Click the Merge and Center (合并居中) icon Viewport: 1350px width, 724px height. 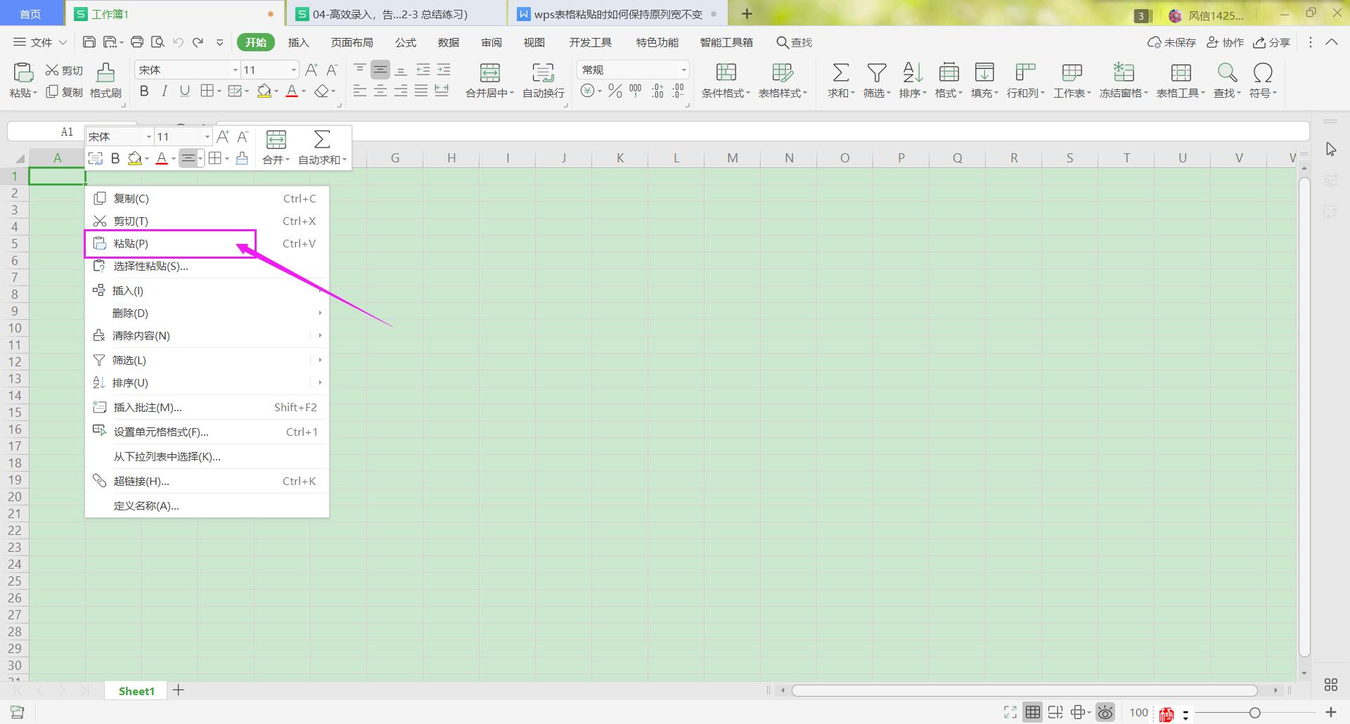489,73
